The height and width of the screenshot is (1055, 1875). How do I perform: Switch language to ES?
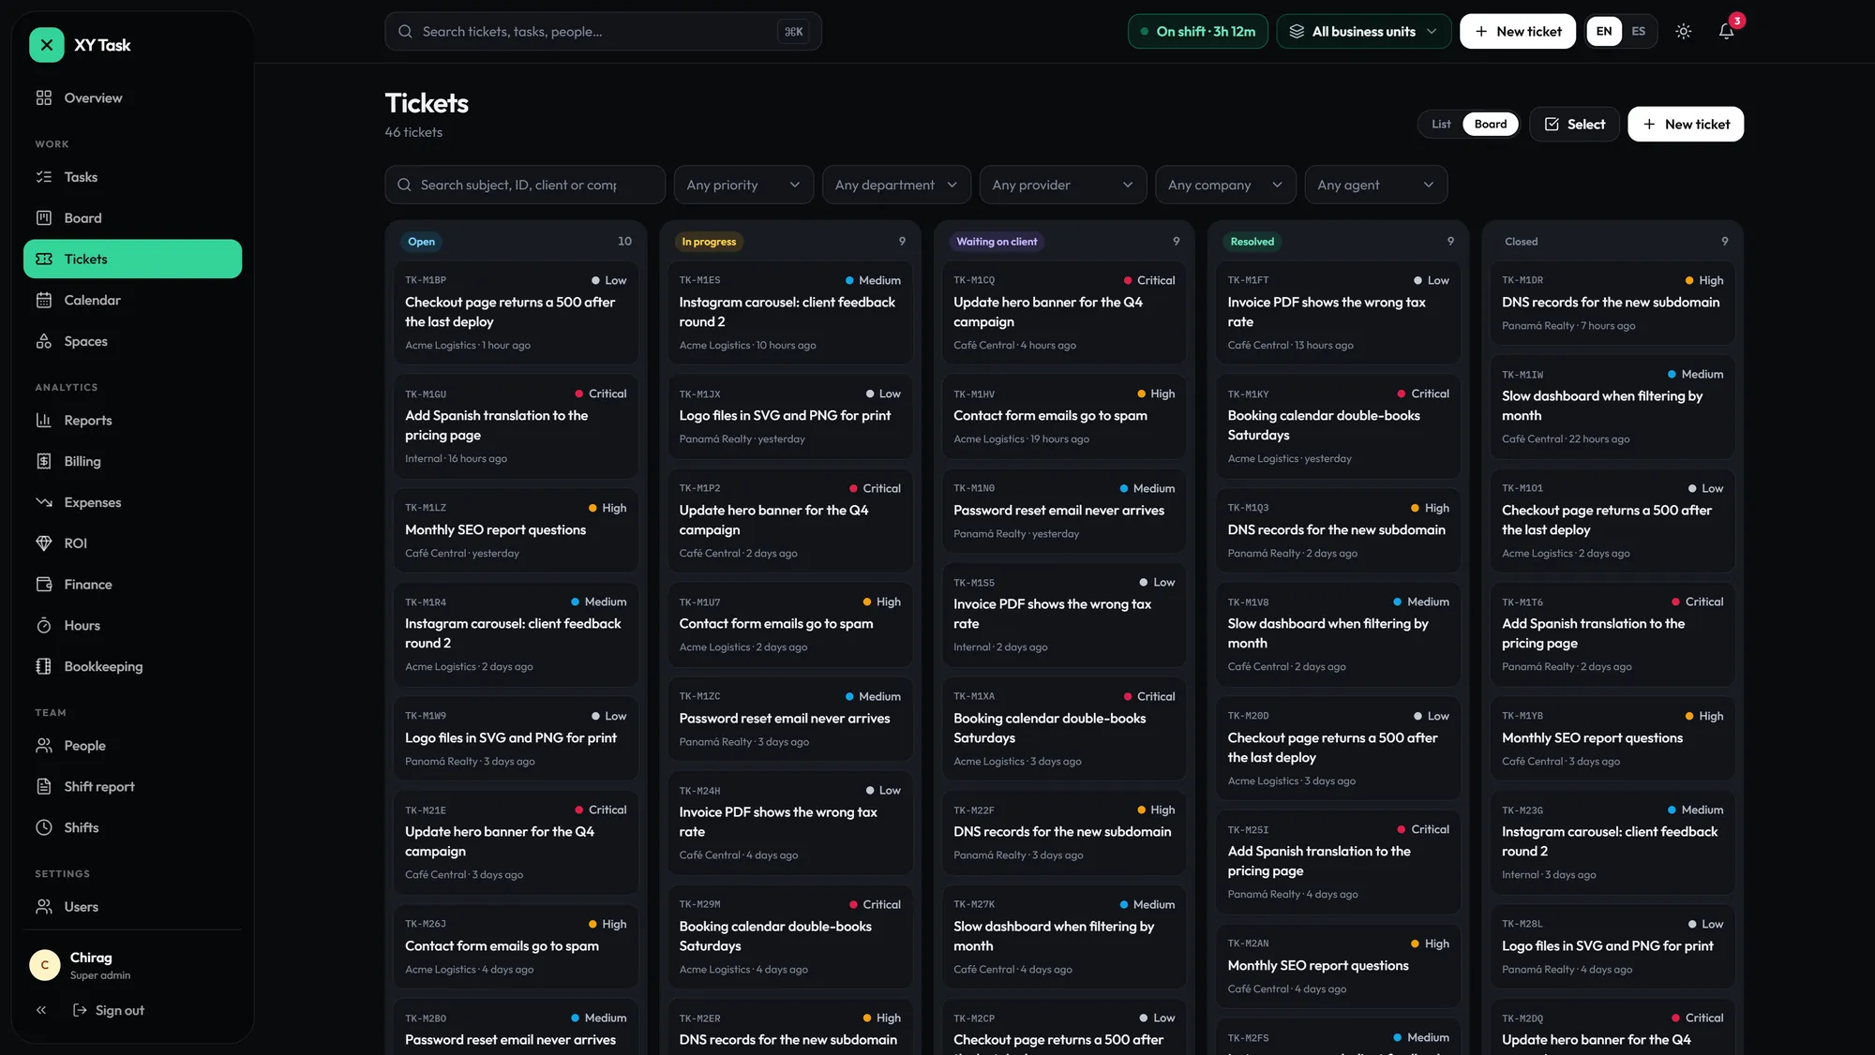[1638, 31]
